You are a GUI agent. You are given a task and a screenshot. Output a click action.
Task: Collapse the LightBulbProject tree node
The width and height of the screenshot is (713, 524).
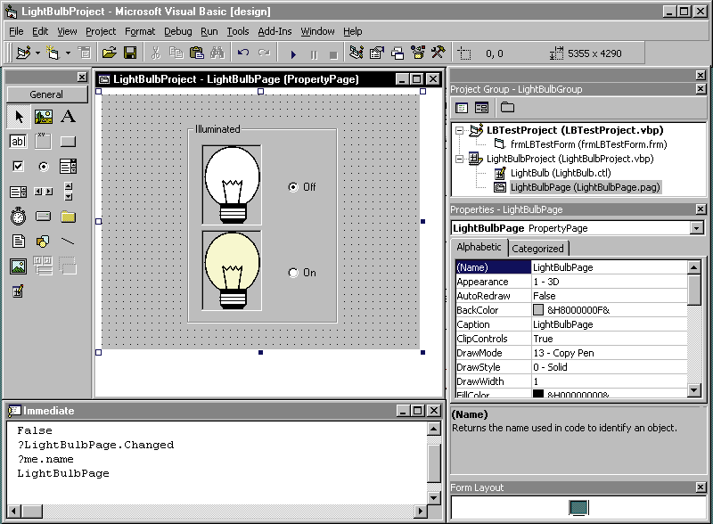click(460, 159)
